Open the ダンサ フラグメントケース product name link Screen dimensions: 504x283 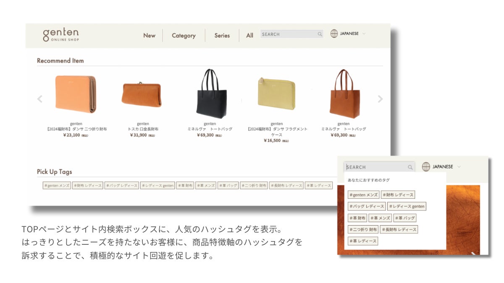[276, 132]
